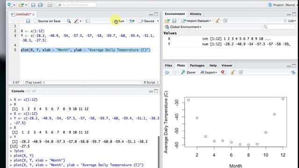The height and width of the screenshot is (168, 299).
Task: Click the re-run previous region icon
Action: pos(132,21)
